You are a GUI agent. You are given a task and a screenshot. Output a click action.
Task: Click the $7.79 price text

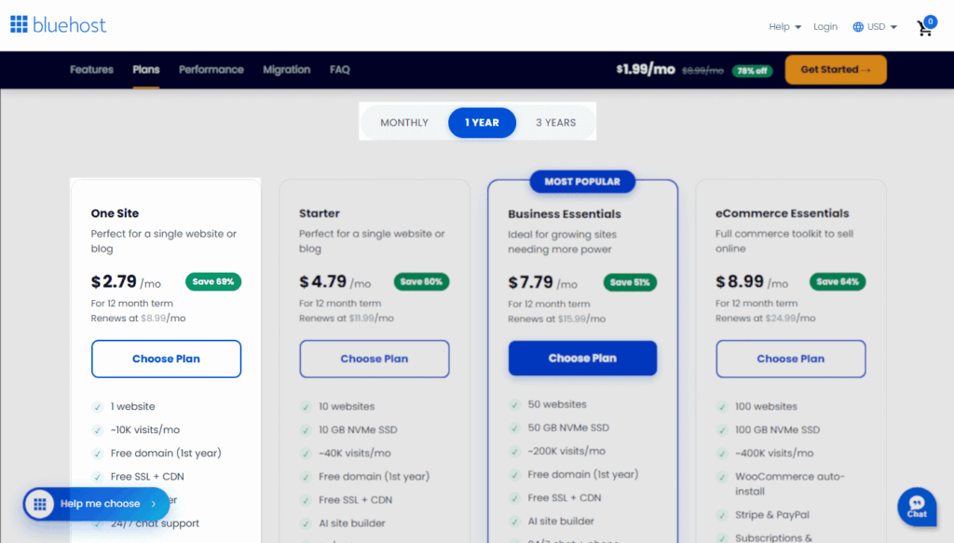(x=530, y=282)
